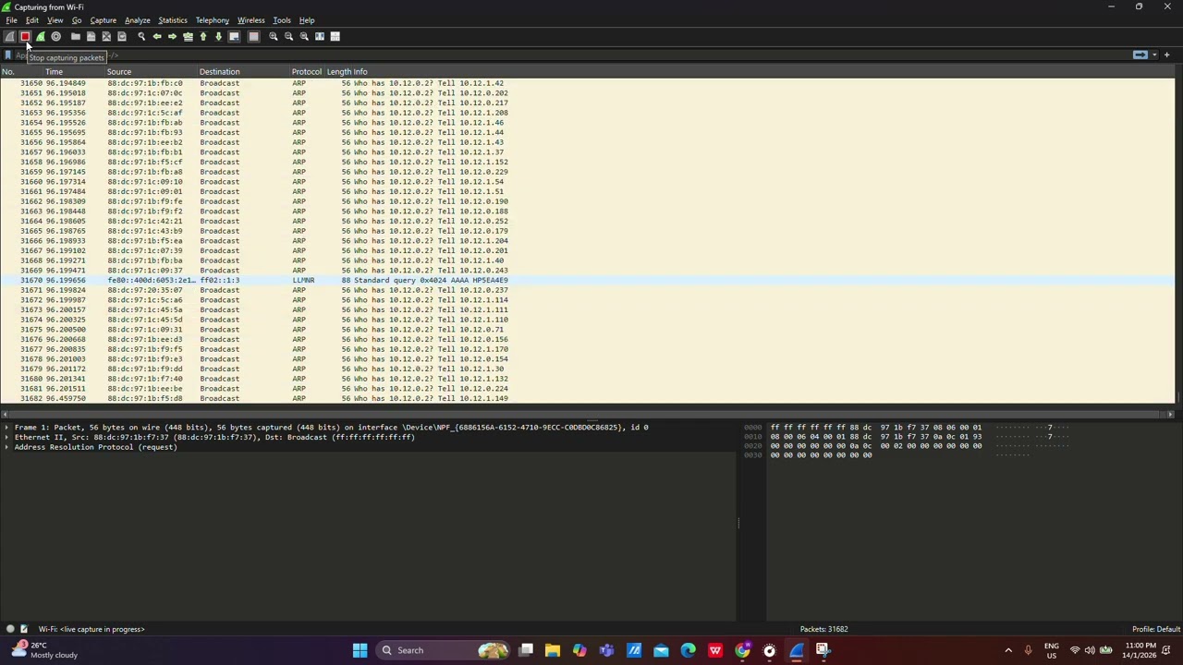Screen dimensions: 1183x665
Task: Reset text to normal size icon
Action: (x=304, y=37)
